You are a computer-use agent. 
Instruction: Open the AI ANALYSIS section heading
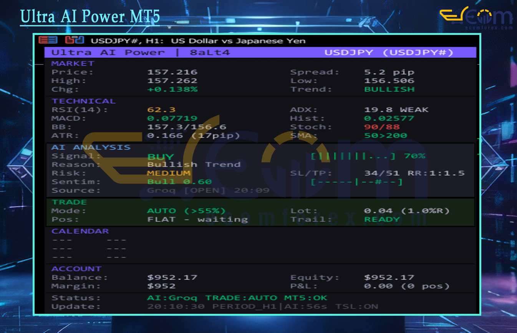[91, 147]
